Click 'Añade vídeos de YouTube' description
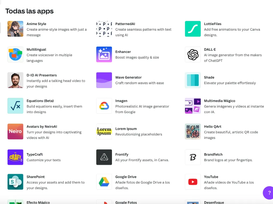This screenshot has width=273, height=204. (229, 185)
